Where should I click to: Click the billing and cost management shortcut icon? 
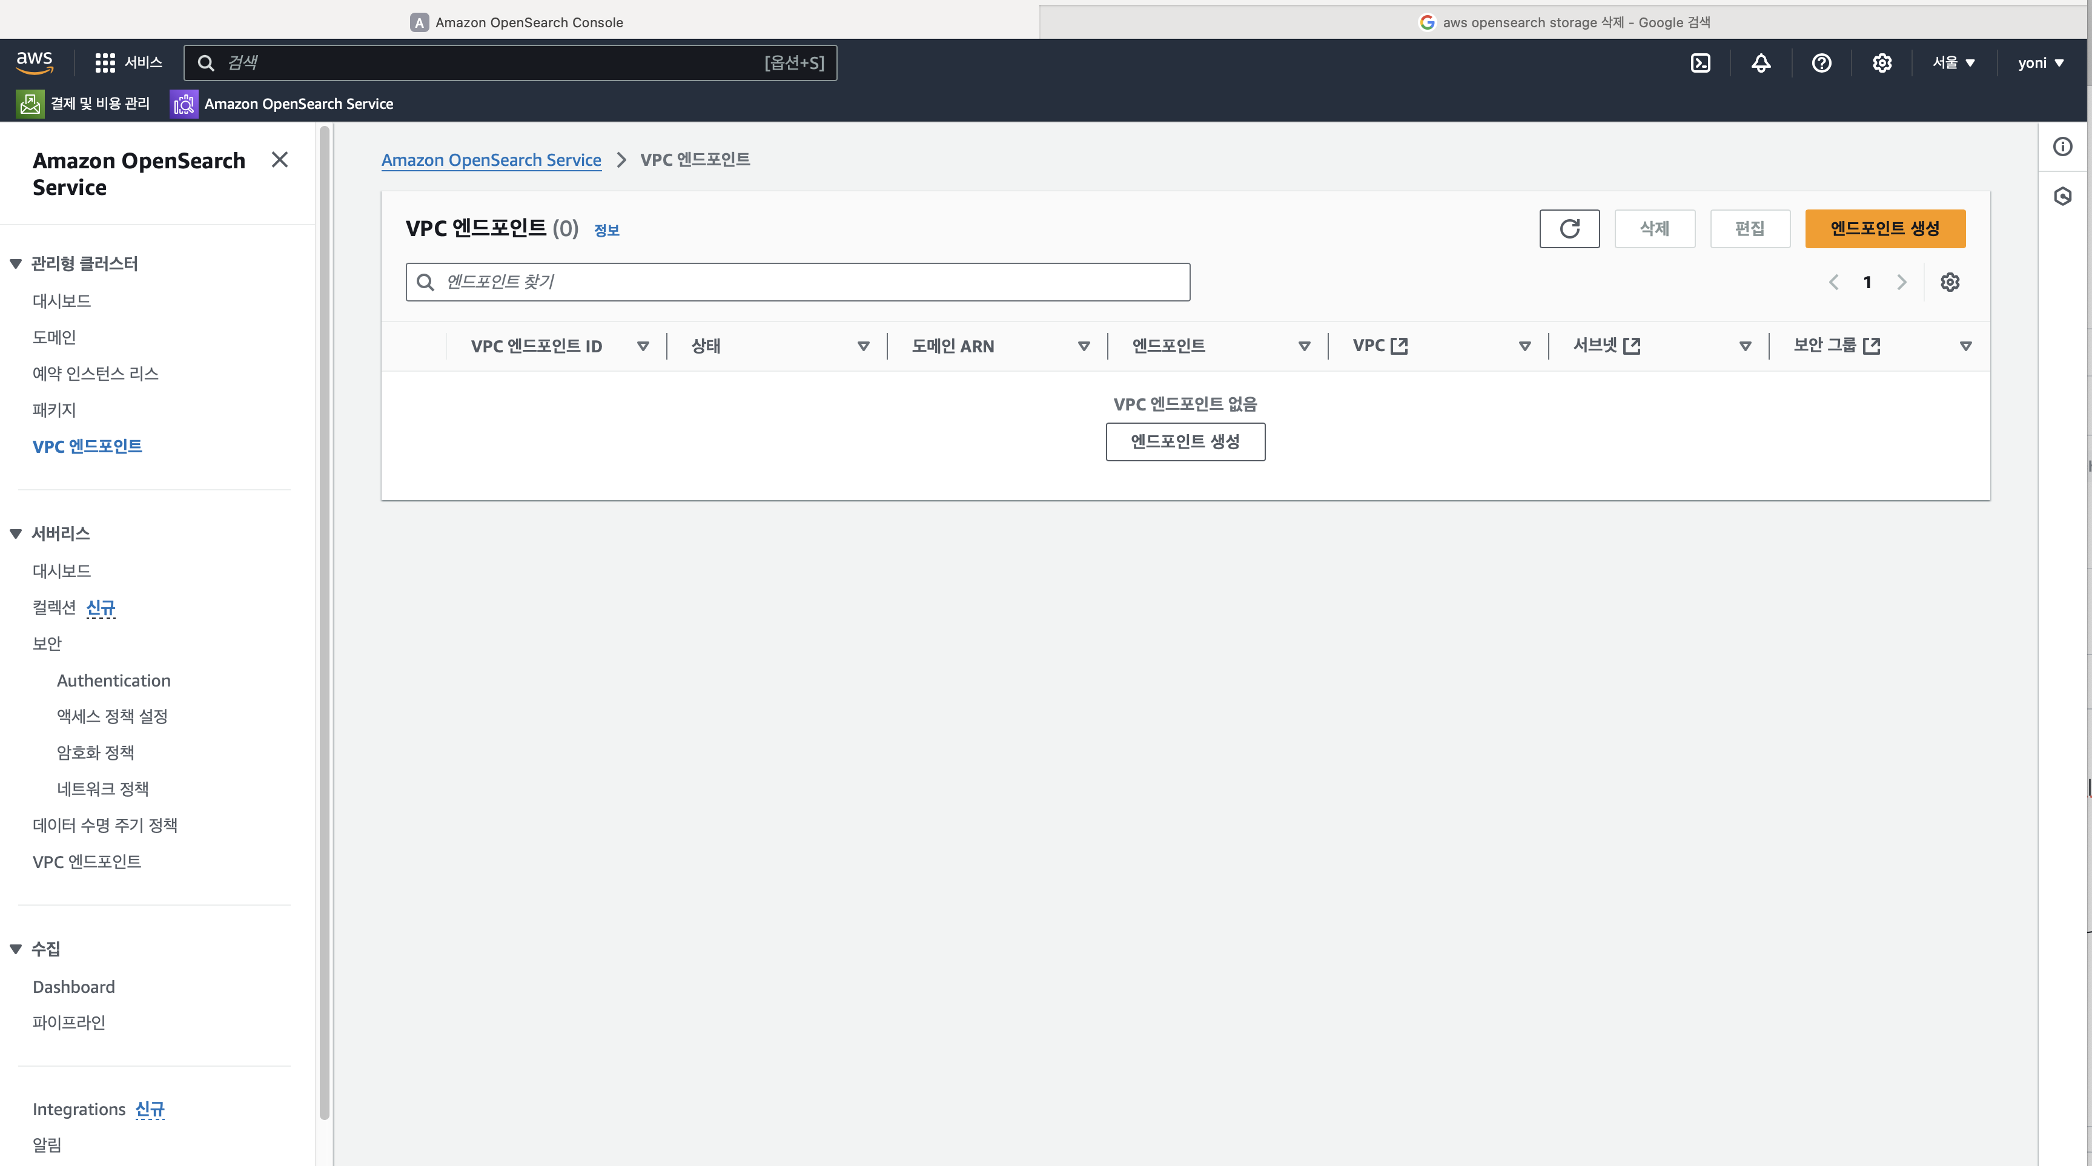[x=31, y=104]
